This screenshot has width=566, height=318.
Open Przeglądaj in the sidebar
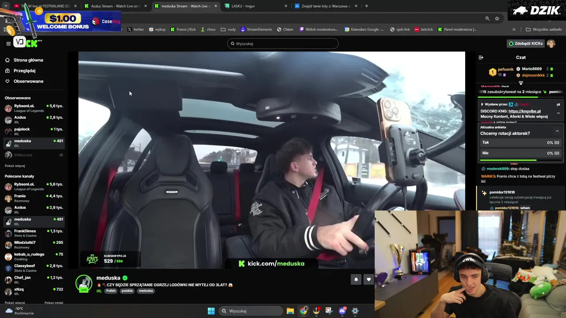tap(24, 71)
